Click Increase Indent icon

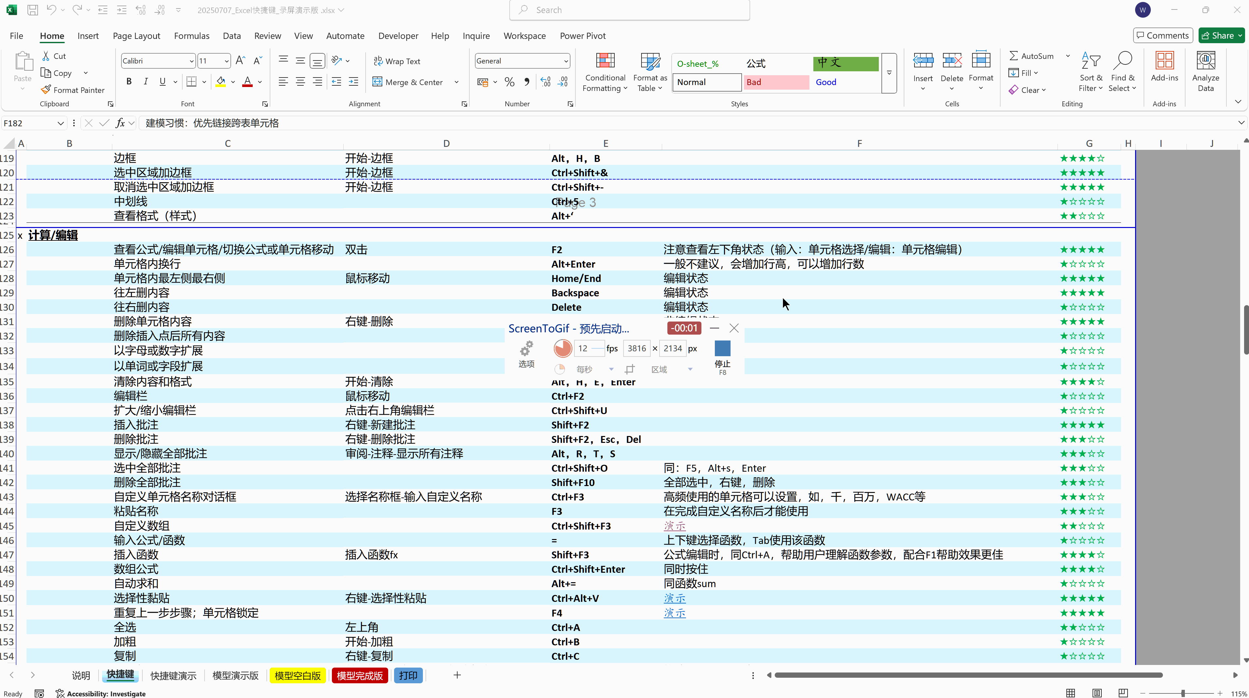[353, 82]
